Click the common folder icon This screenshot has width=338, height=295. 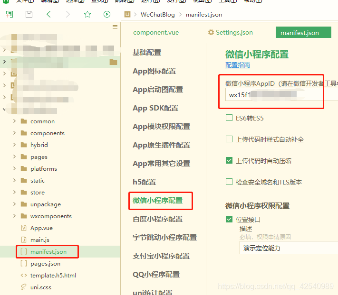(24, 121)
